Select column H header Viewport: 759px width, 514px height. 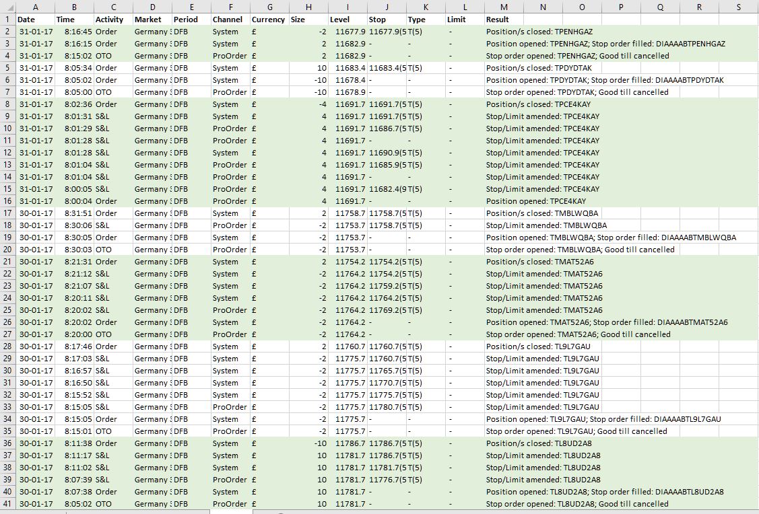pyautogui.click(x=308, y=7)
